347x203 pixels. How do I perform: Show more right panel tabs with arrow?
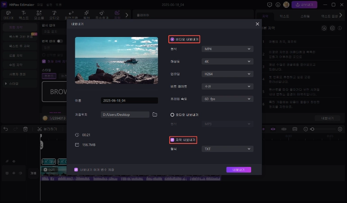341,15
